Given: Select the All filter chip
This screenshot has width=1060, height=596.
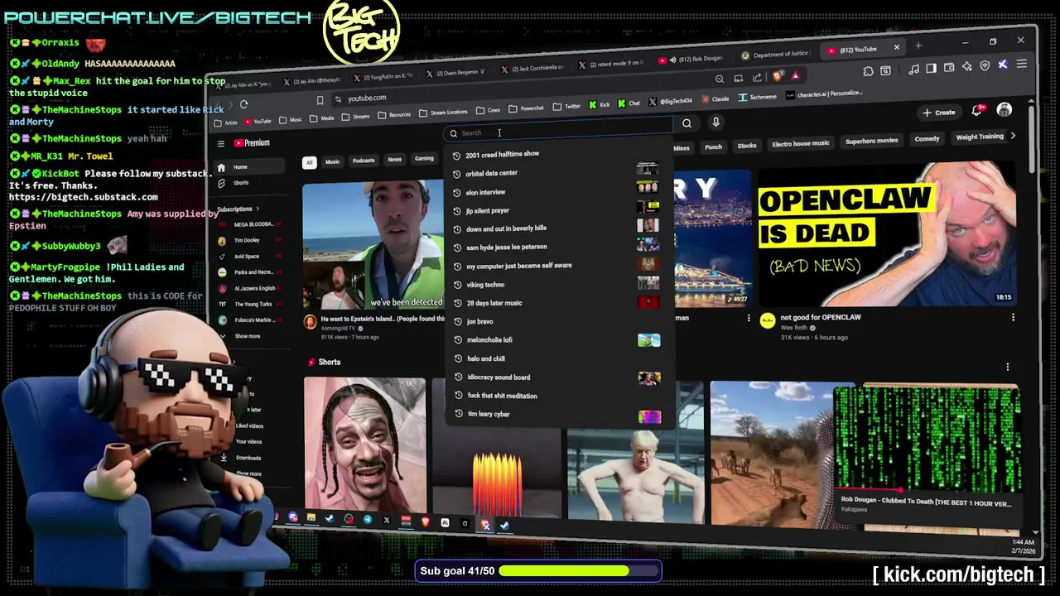Looking at the screenshot, I should [310, 162].
